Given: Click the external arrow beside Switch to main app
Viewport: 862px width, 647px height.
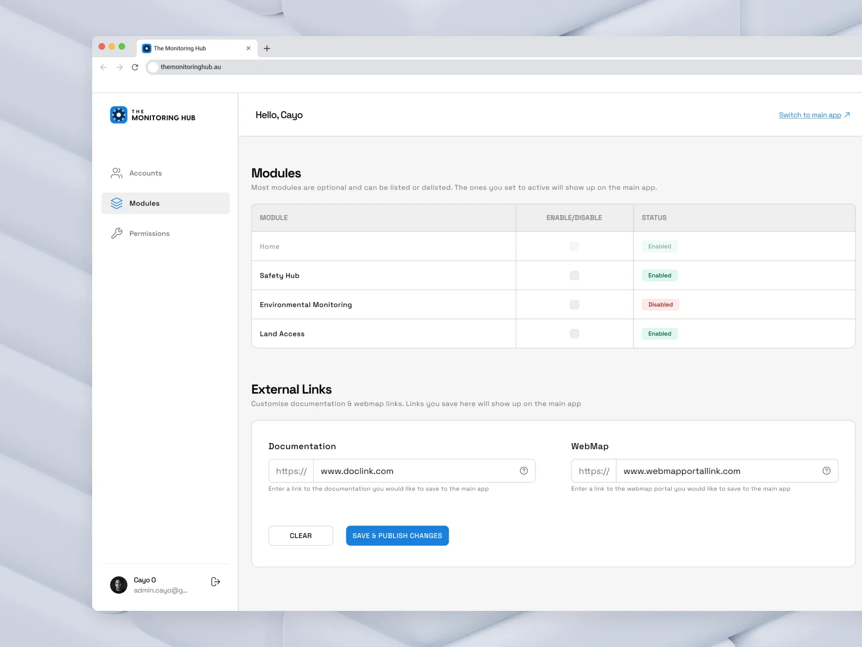Looking at the screenshot, I should coord(847,115).
